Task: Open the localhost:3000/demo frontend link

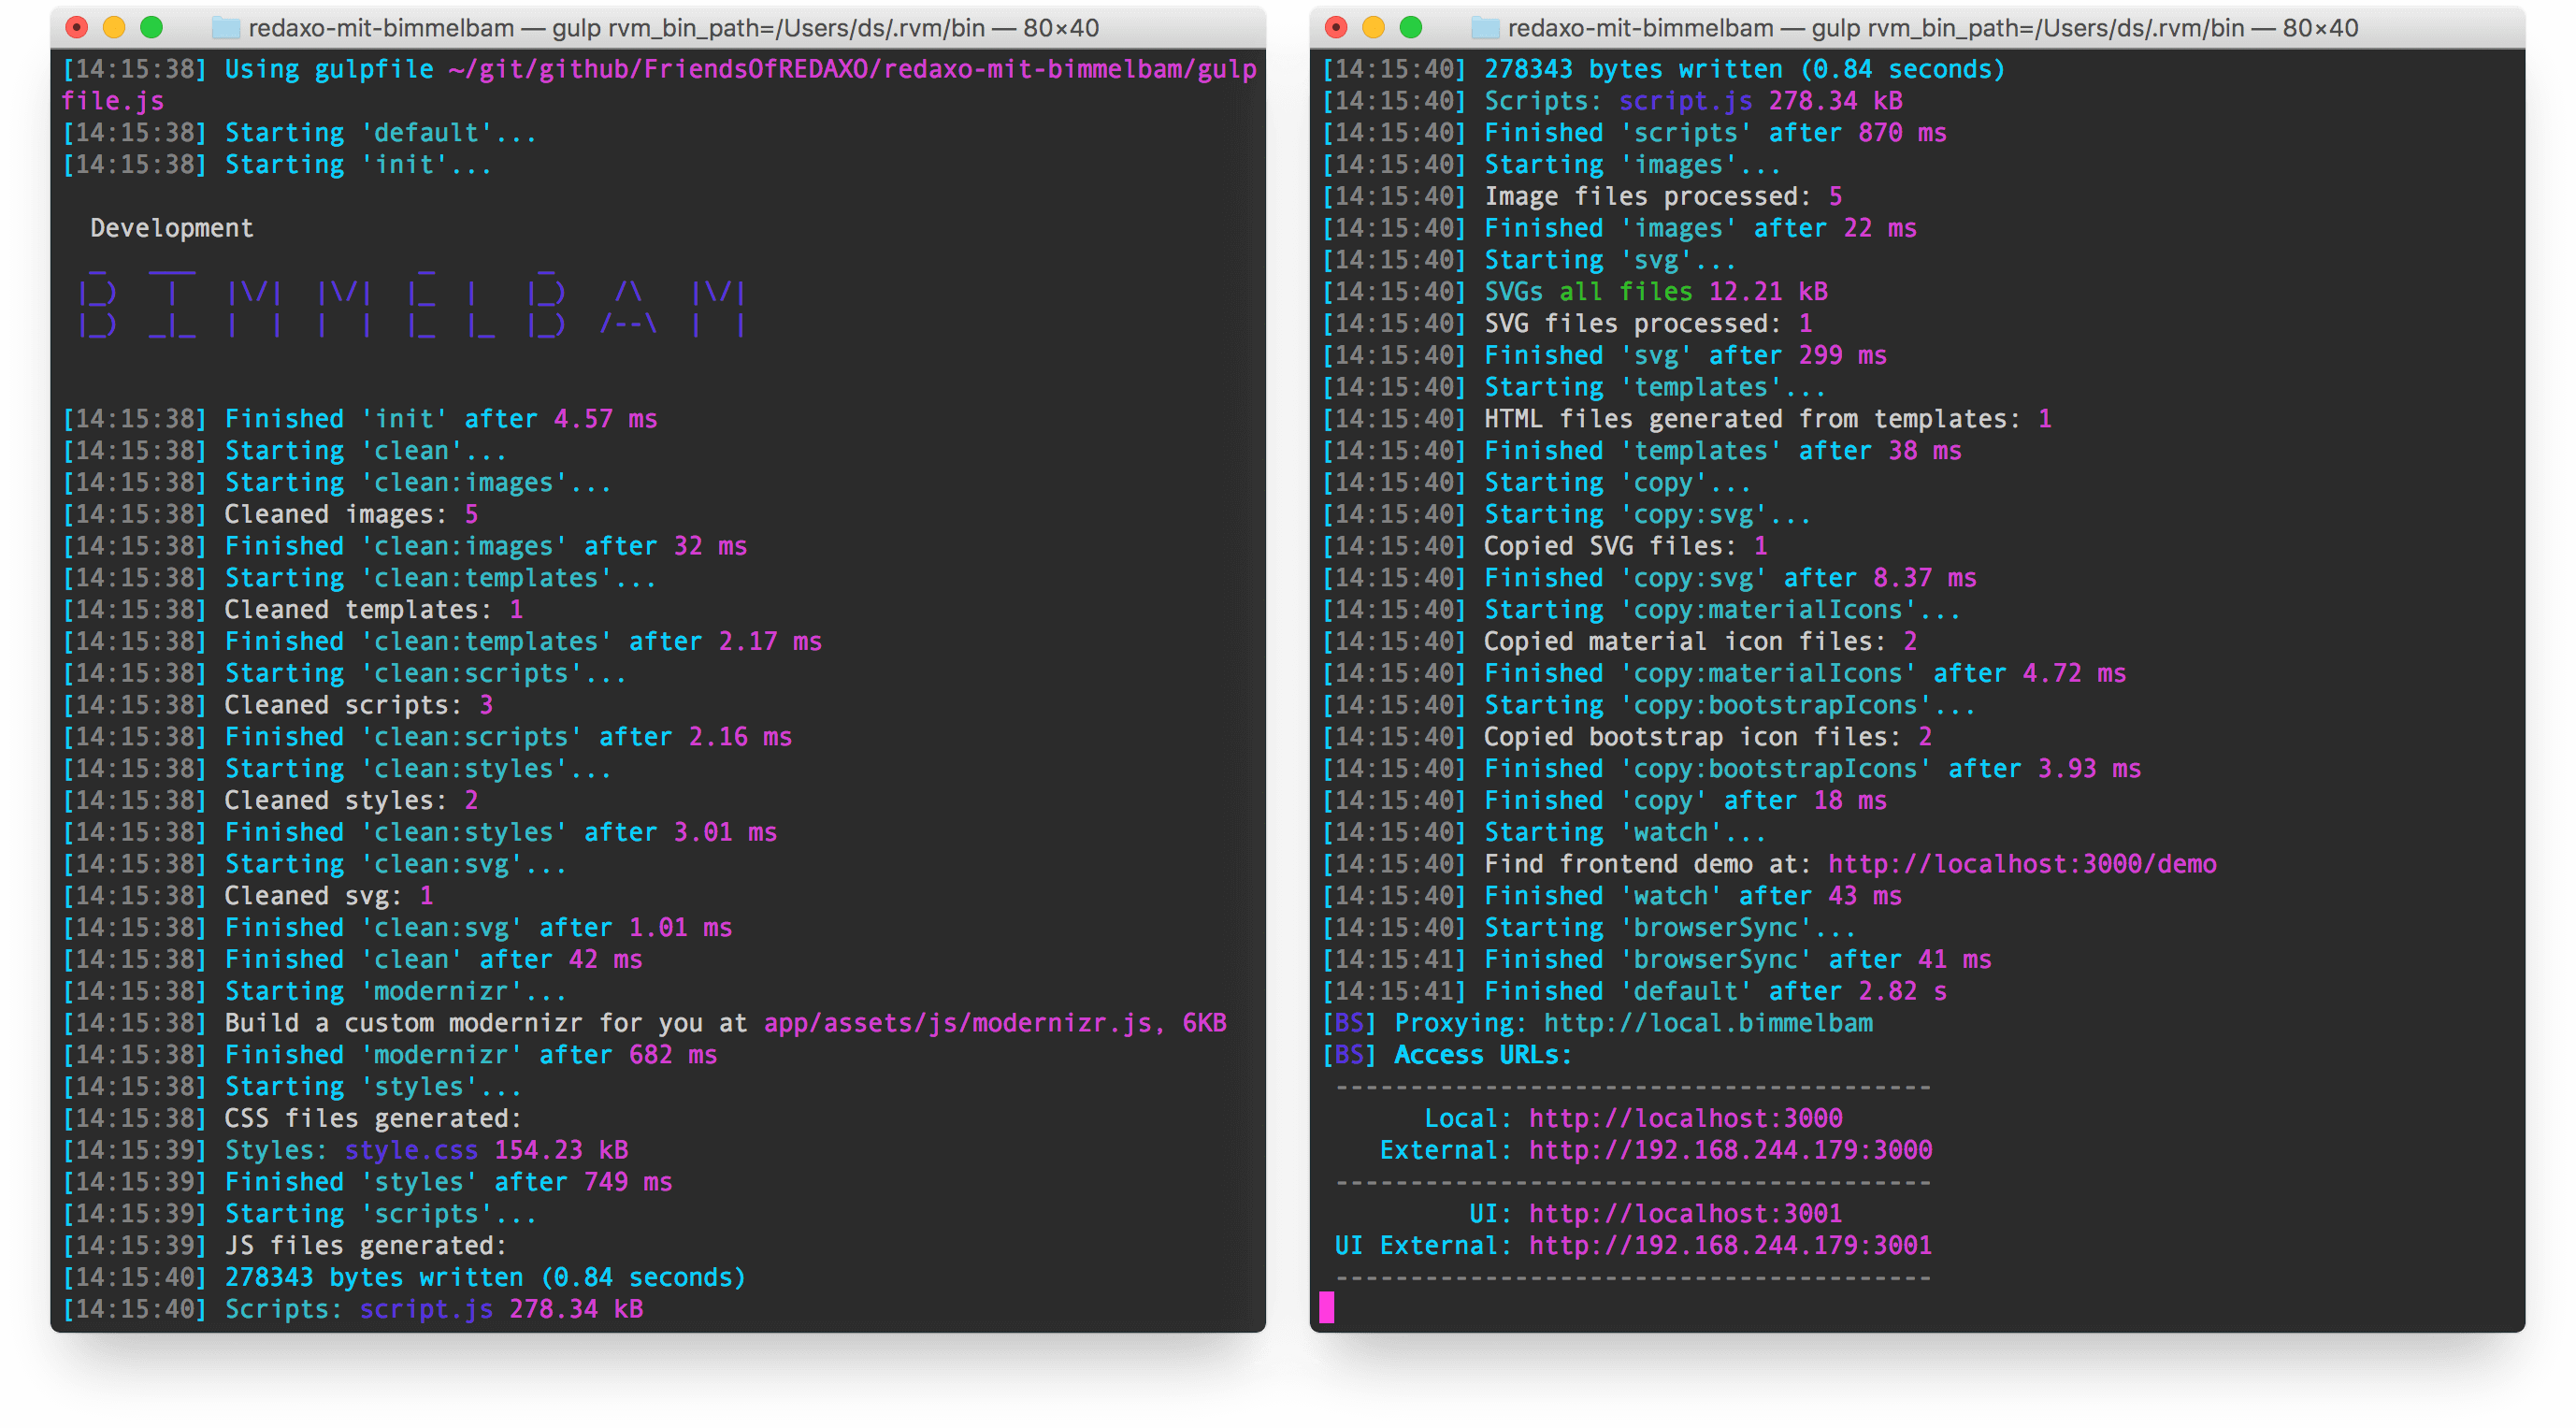Action: (x=2021, y=864)
